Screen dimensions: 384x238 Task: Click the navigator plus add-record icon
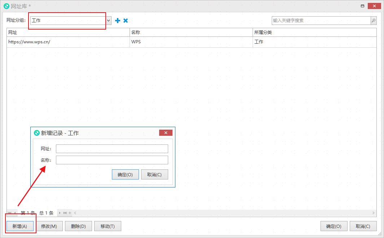[x=70, y=213]
